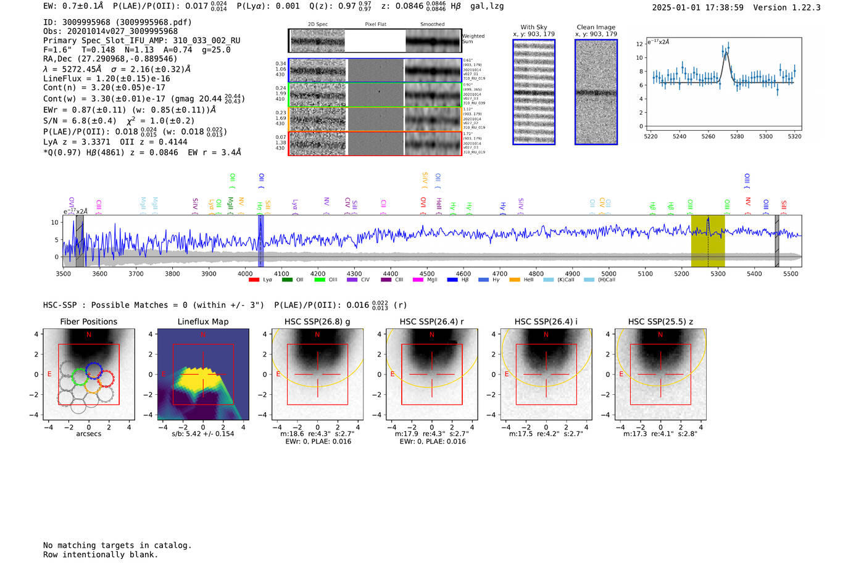Viewport: 864px width, 588px height.
Task: Select the Primary Spec_Slot_IFU_AMP line
Action: coord(142,41)
